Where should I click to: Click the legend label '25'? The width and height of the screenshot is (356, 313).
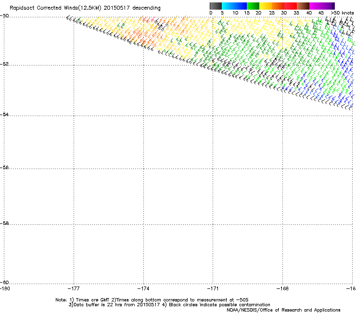tap(272, 13)
